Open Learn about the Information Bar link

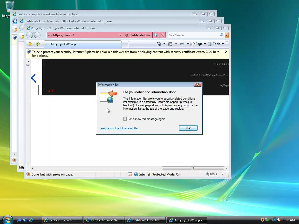pos(119,128)
